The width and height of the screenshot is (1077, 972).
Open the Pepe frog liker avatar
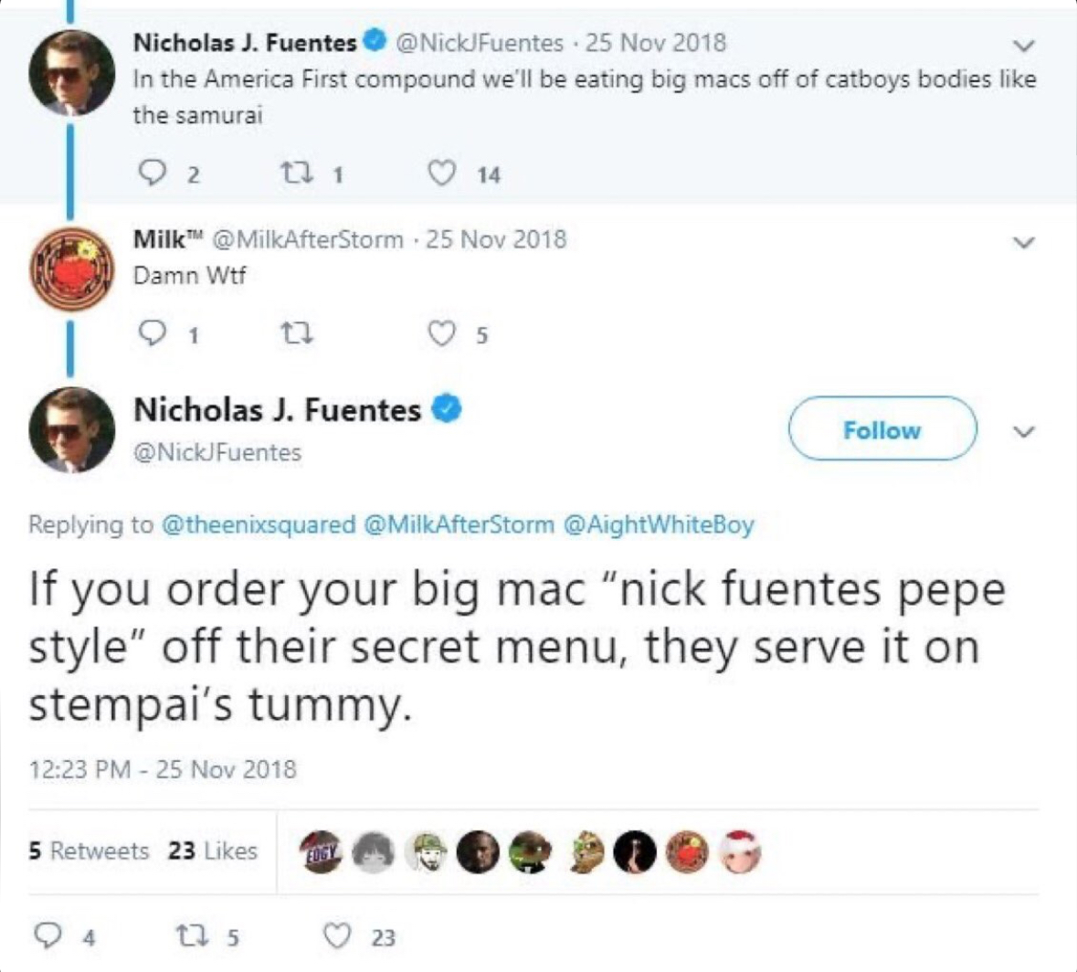coord(532,852)
